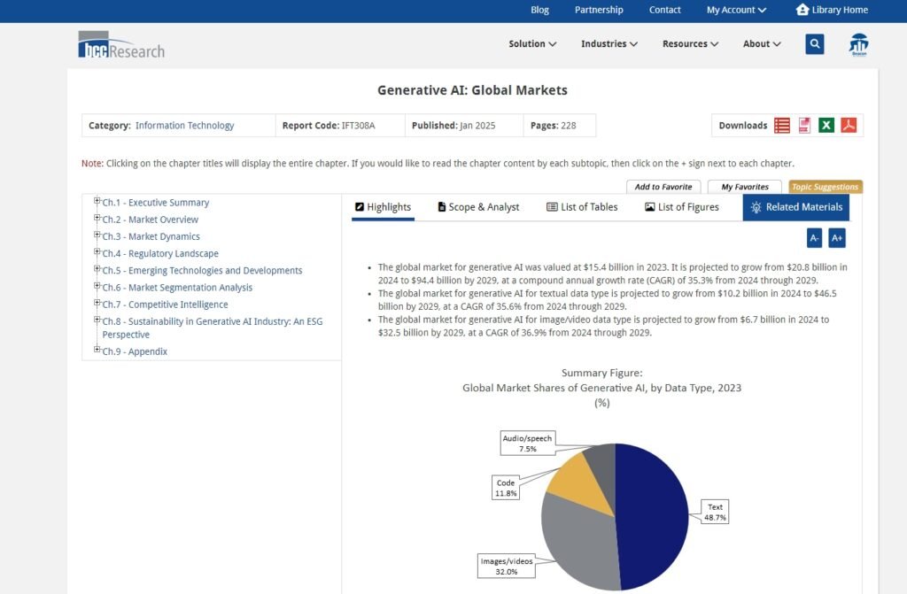Expand Ch.3 - Market Dynamics plus sign
This screenshot has height=594, width=907.
coord(97,235)
